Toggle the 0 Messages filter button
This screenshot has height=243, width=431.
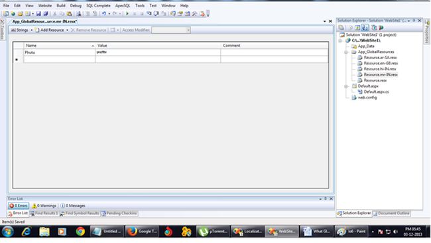pyautogui.click(x=73, y=206)
